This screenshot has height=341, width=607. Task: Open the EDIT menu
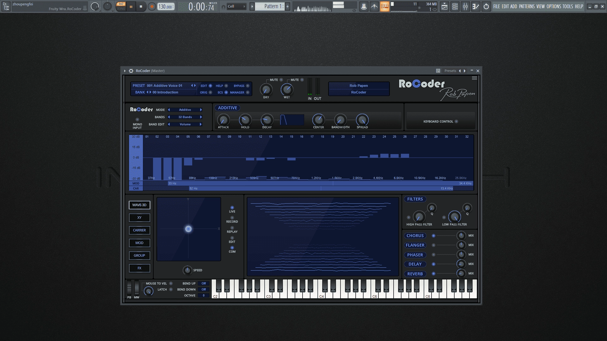tap(505, 6)
